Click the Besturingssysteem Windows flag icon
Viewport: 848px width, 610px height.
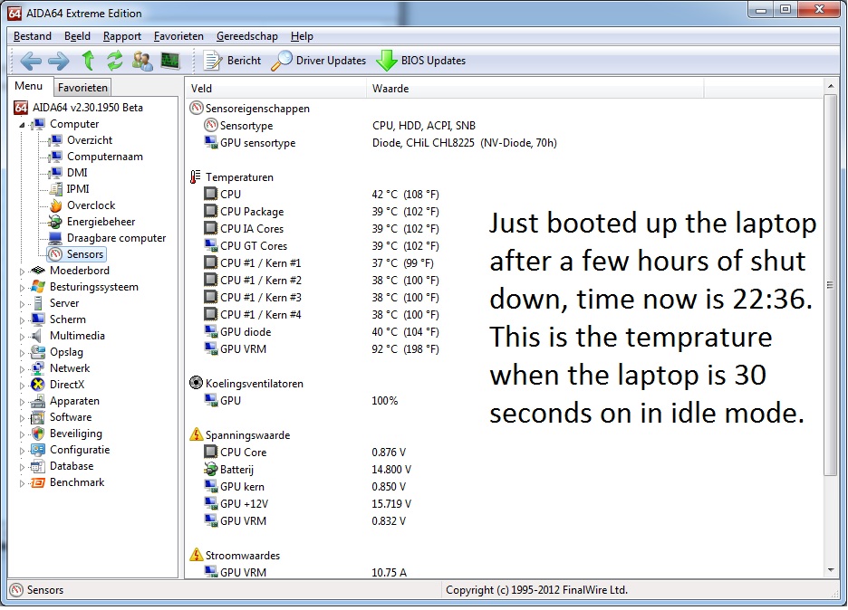click(38, 287)
